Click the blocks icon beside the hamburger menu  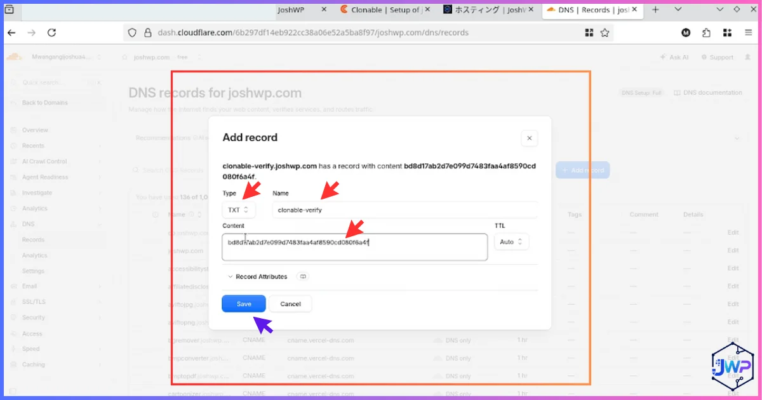tap(728, 32)
